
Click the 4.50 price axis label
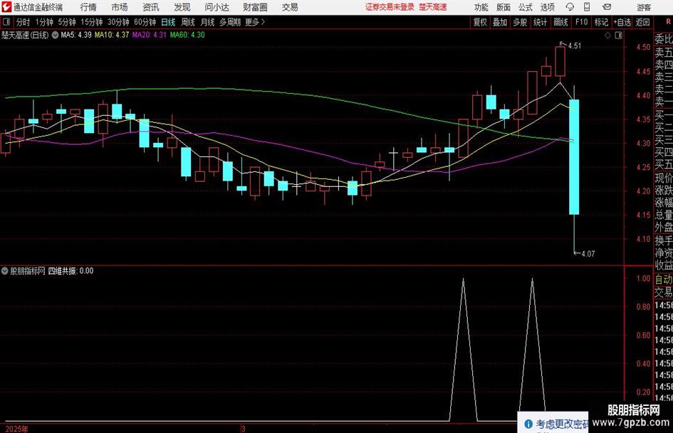pos(643,47)
